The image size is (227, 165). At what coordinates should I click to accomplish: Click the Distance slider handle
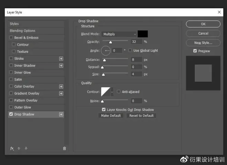(x=104, y=60)
